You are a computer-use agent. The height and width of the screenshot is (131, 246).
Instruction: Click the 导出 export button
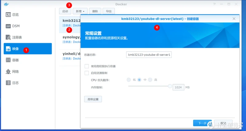[109, 11]
